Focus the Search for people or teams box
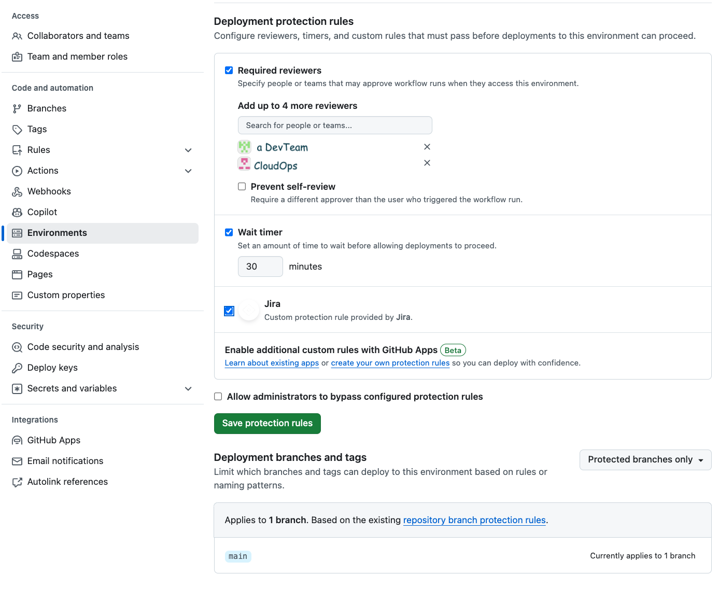Screen dimensions: 718x589 click(x=334, y=125)
